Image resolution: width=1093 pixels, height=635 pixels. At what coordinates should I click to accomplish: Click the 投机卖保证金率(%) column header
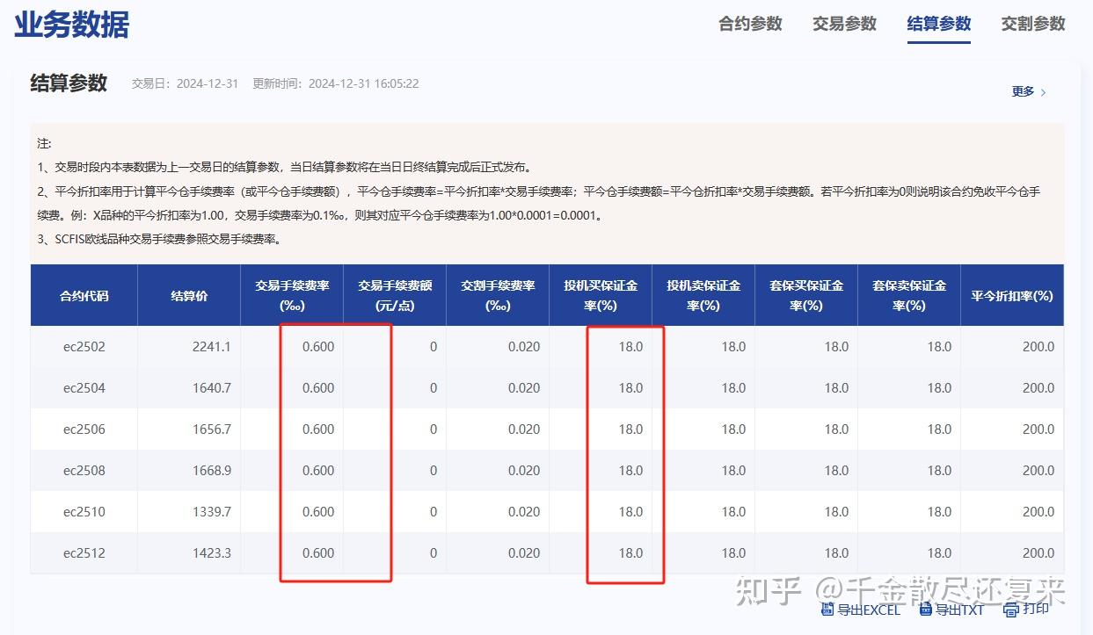(703, 296)
